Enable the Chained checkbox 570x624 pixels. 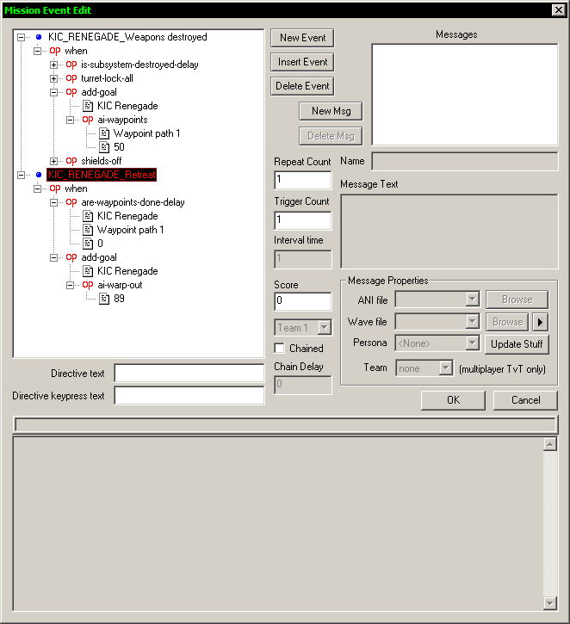(279, 349)
